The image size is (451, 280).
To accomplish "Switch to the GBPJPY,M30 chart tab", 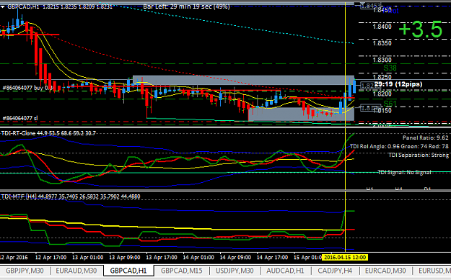I will pos(25,271).
